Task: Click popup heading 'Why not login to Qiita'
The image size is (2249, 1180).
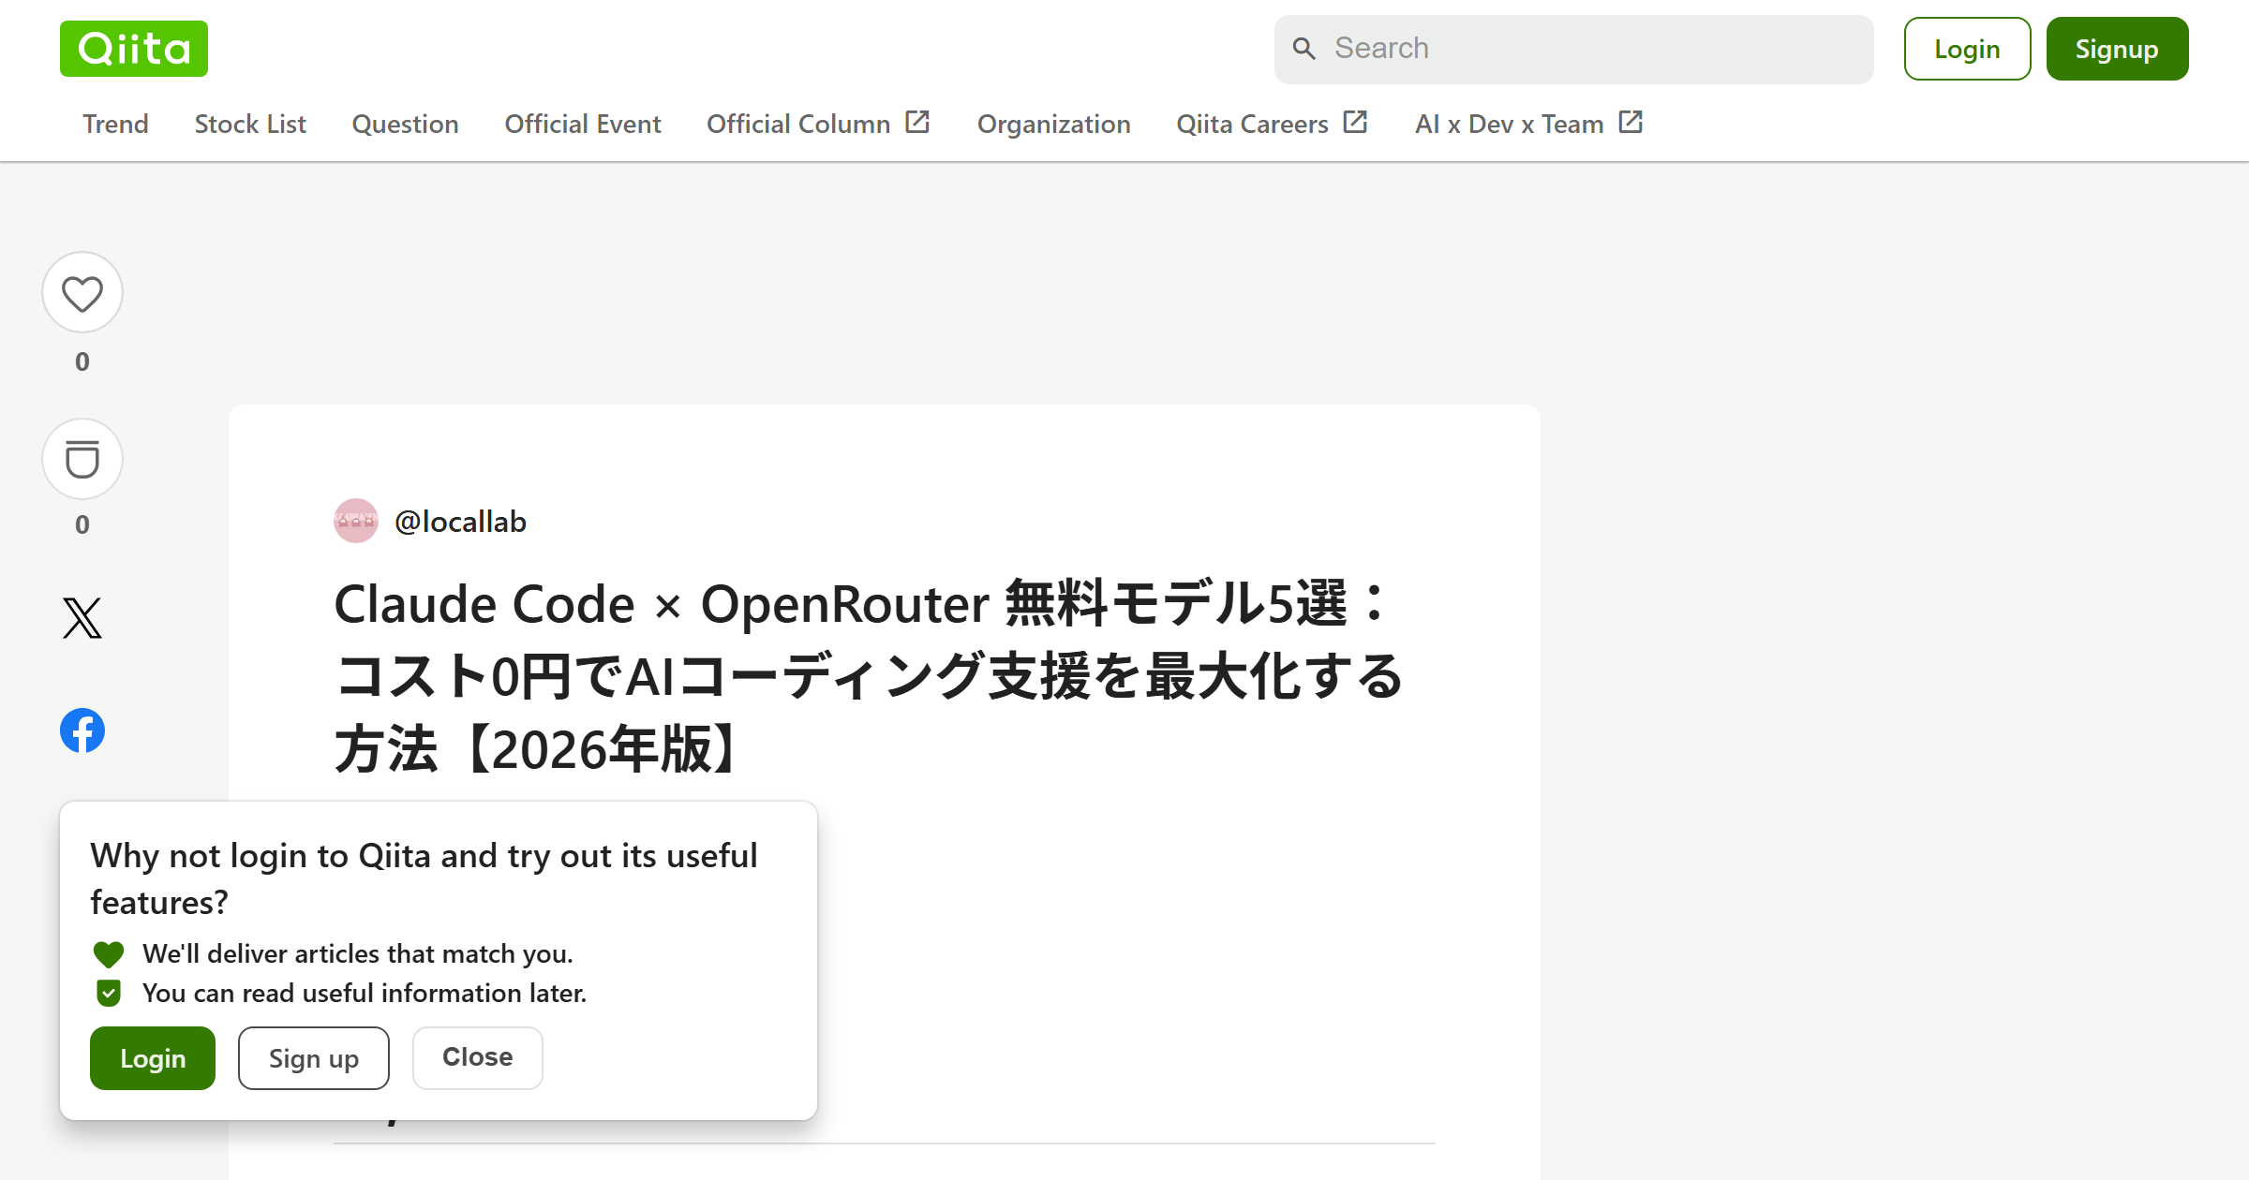Action: (x=424, y=878)
